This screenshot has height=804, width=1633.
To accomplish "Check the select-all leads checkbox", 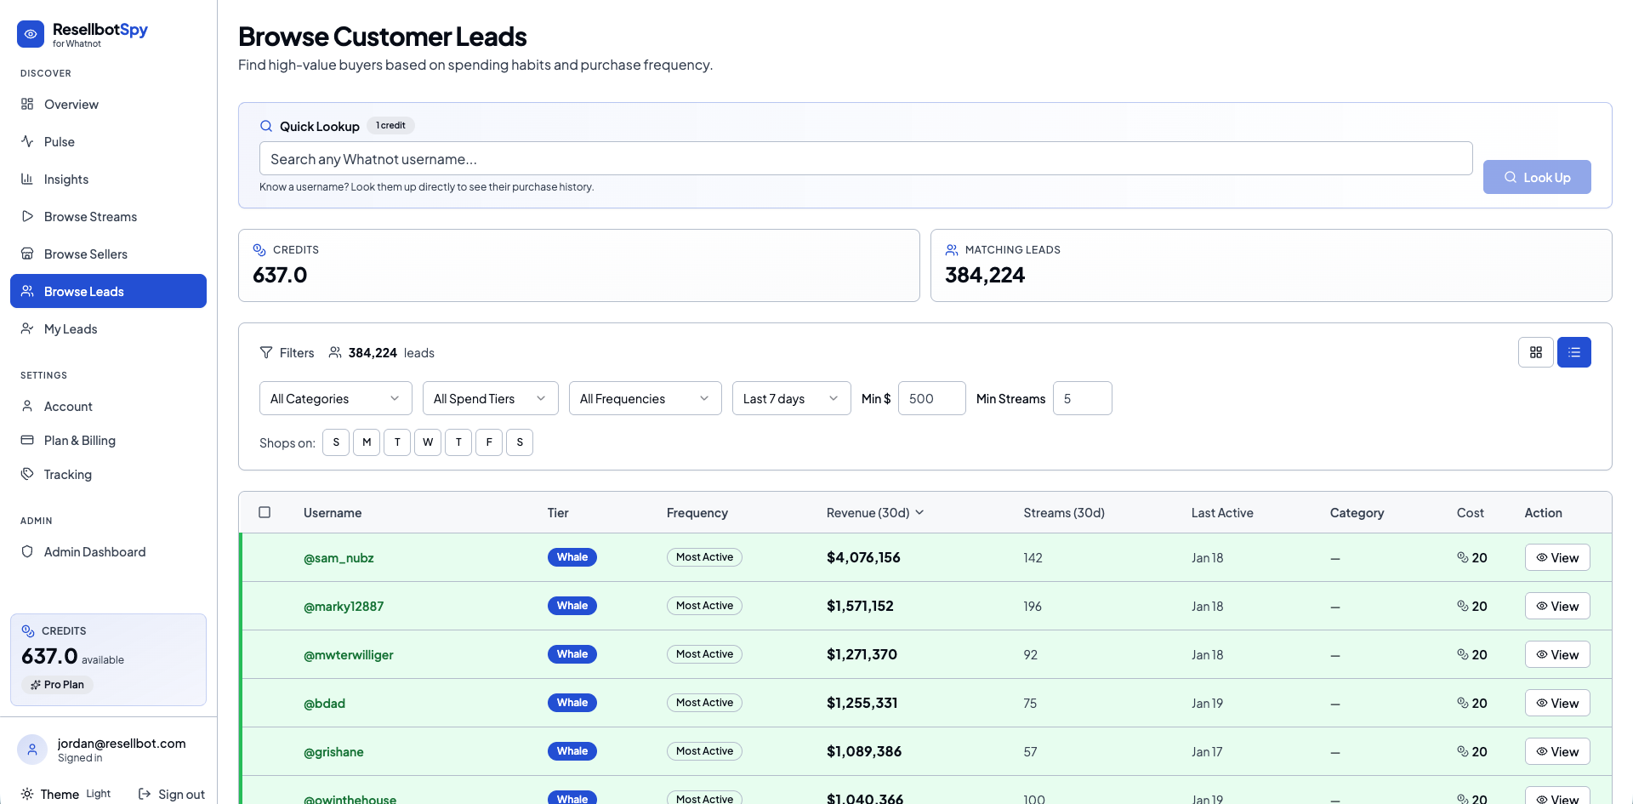I will (265, 512).
